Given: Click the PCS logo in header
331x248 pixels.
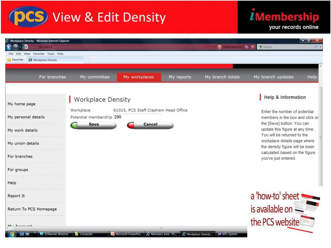Looking at the screenshot, I should coord(28,17).
